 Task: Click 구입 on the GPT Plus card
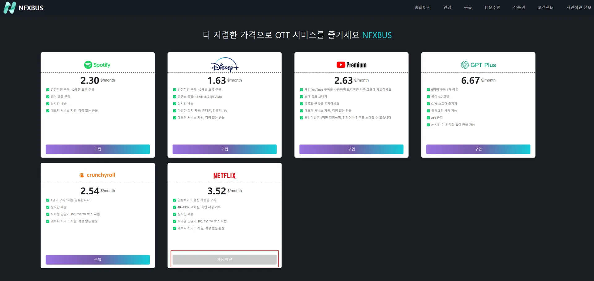[x=478, y=149]
